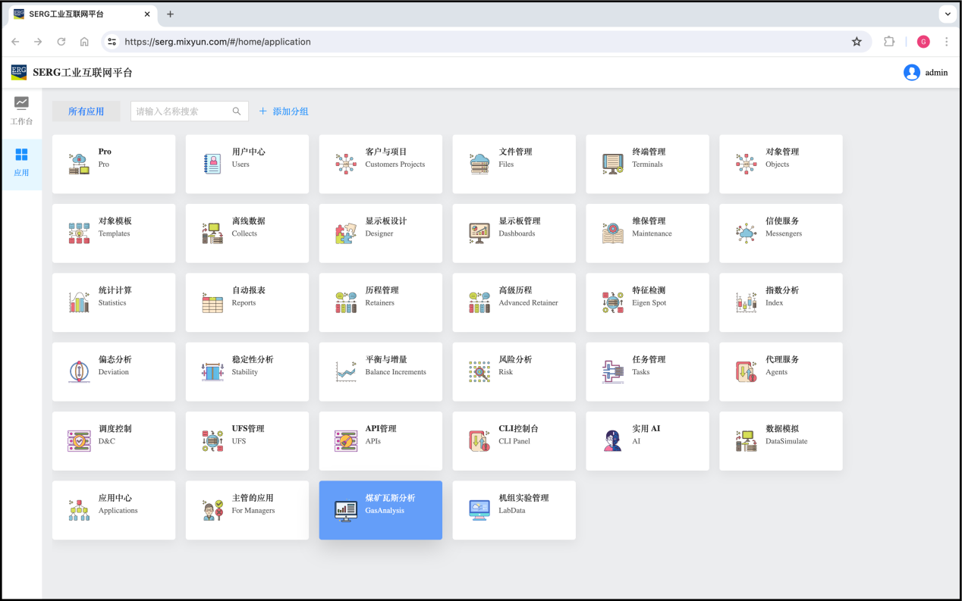Open the 显示板设计 Designer puzzle icon

coord(346,233)
